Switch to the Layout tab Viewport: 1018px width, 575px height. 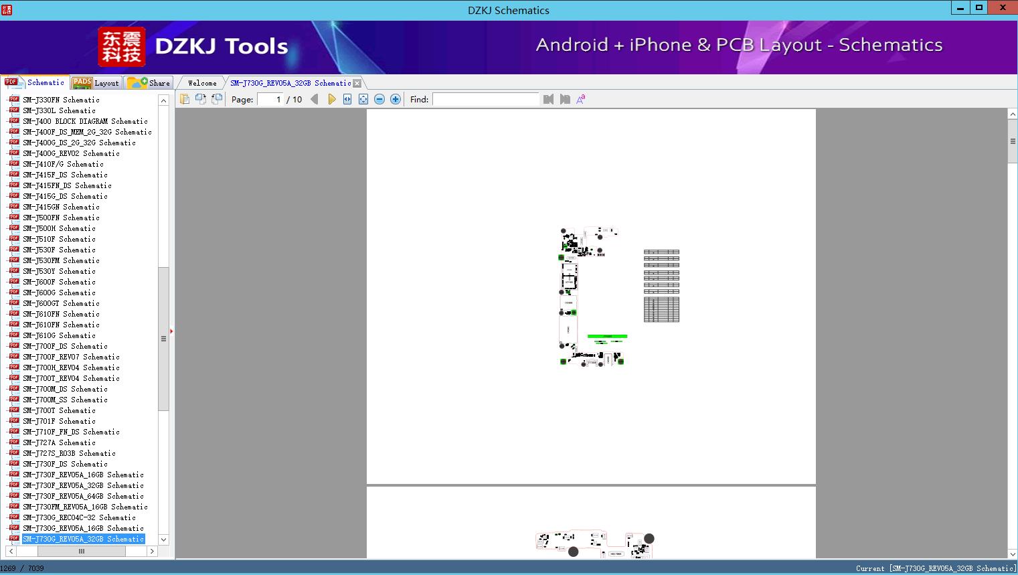pyautogui.click(x=96, y=83)
